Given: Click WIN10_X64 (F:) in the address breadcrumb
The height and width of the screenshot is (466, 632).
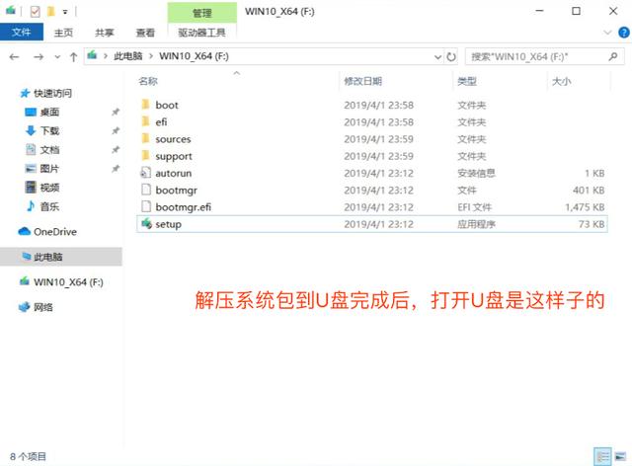Looking at the screenshot, I should 194,56.
